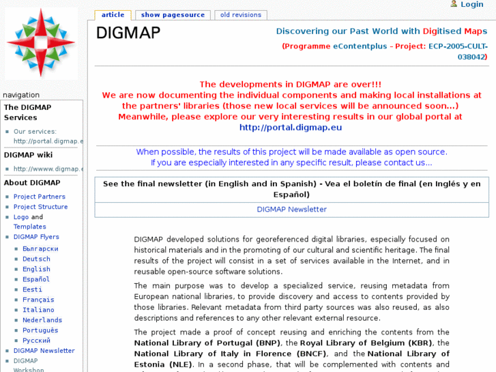Select the Français flyer
Screen dimensions: 496x372
pos(38,300)
